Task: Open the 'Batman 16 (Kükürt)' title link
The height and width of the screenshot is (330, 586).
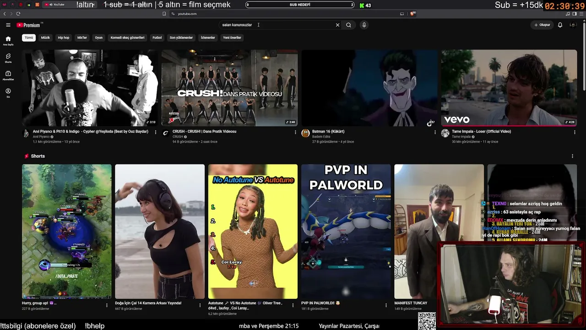Action: tap(328, 132)
